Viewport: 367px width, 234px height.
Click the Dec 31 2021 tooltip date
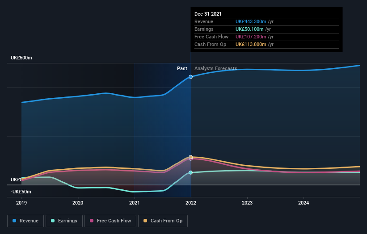tap(208, 14)
